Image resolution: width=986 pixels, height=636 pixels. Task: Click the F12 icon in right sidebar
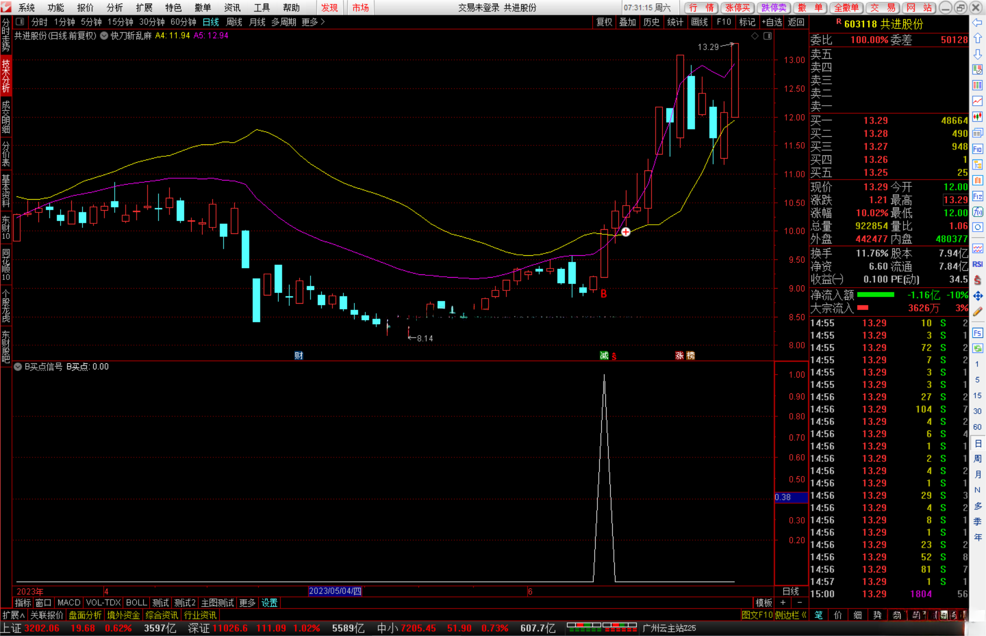[977, 196]
